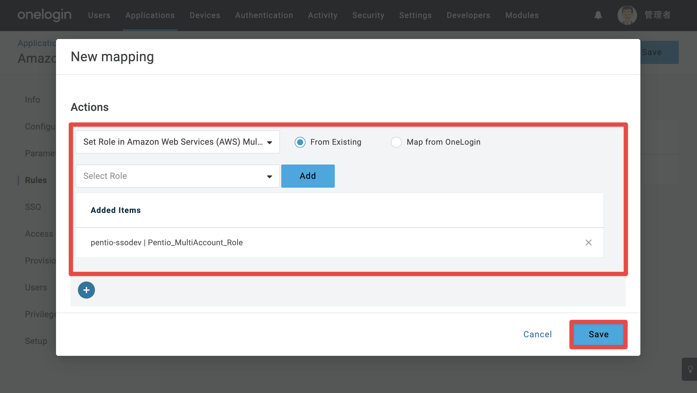Viewport: 697px width, 393px height.
Task: Click the lightbulb help icon
Action: point(690,369)
